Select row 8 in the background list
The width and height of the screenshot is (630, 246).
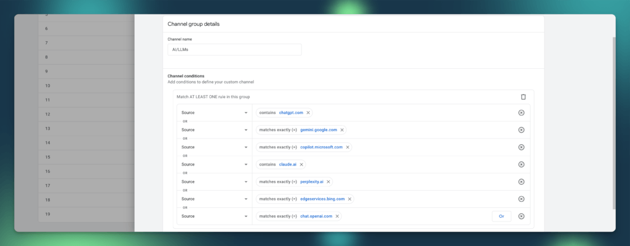(x=86, y=57)
